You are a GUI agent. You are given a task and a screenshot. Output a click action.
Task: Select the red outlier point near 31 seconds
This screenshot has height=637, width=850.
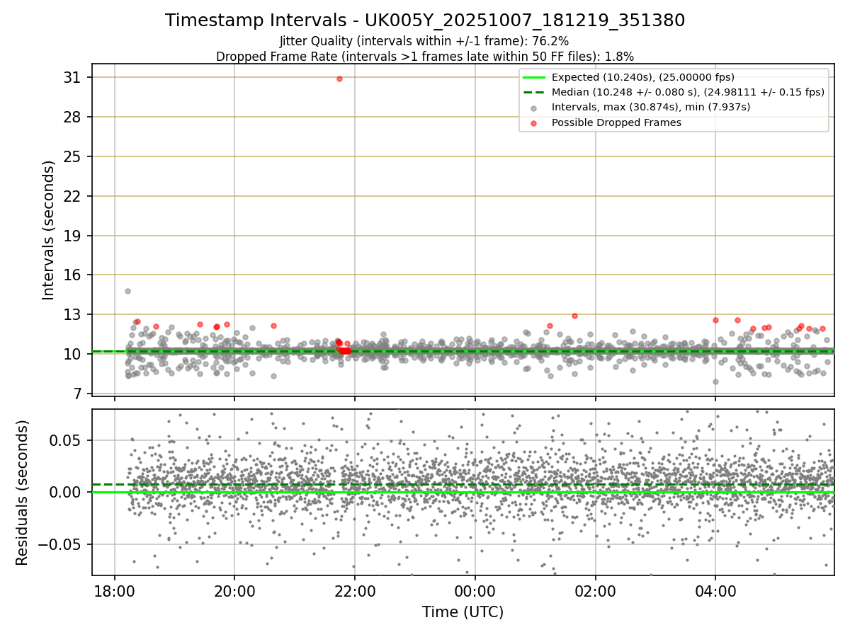(339, 79)
